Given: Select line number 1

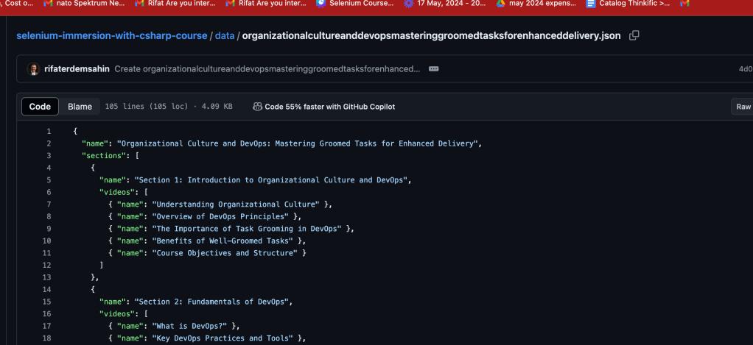Looking at the screenshot, I should [49, 131].
